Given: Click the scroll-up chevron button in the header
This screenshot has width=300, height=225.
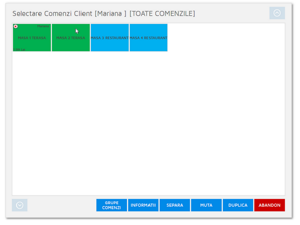Looking at the screenshot, I should 277,13.
